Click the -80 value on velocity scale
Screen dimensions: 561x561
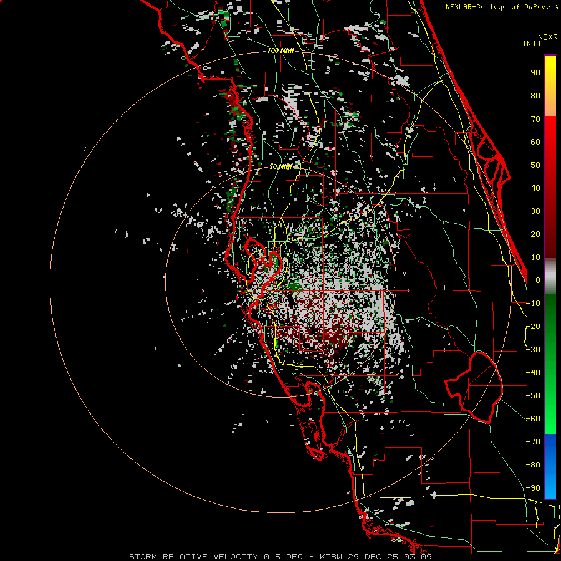click(533, 465)
